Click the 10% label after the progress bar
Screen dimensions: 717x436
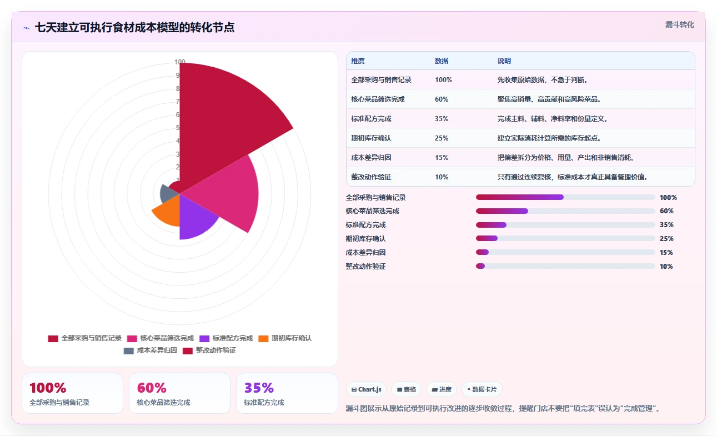coord(666,267)
